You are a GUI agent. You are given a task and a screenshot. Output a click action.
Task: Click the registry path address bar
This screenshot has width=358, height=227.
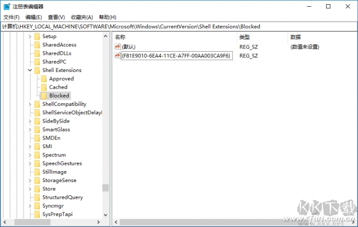point(178,26)
